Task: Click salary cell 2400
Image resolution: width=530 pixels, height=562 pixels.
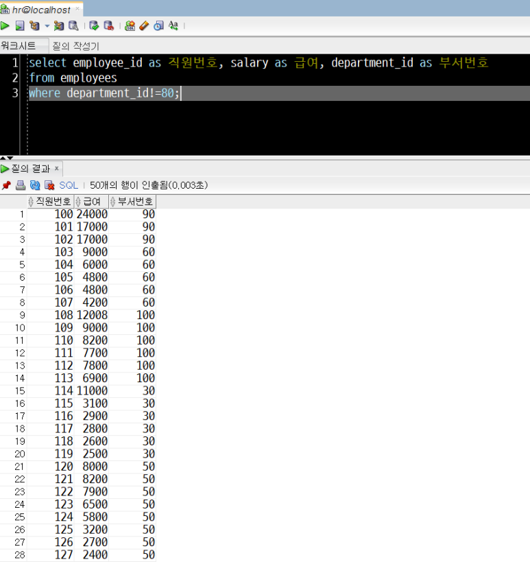Action: click(x=92, y=555)
